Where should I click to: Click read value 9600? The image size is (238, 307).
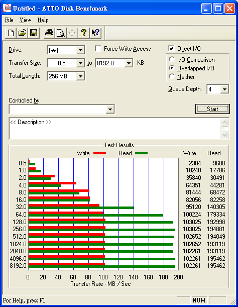219,163
